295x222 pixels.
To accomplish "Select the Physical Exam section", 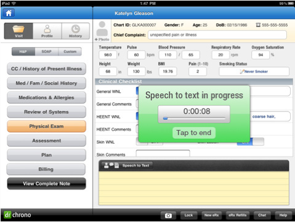I will click(46, 126).
